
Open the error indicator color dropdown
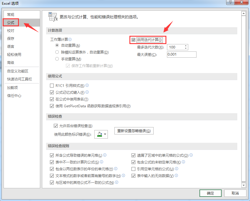[x=105, y=134]
